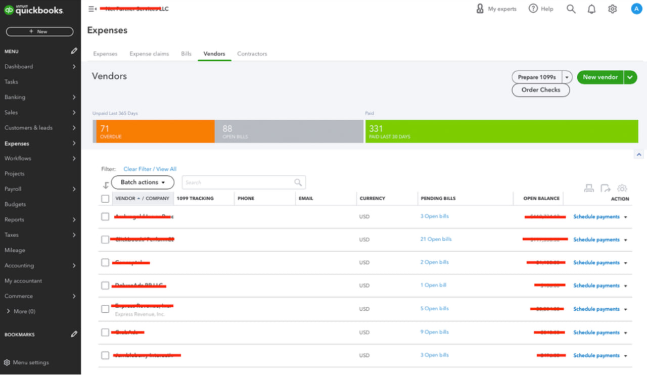Check the first vendor row checkbox
The height and width of the screenshot is (375, 647).
(105, 217)
